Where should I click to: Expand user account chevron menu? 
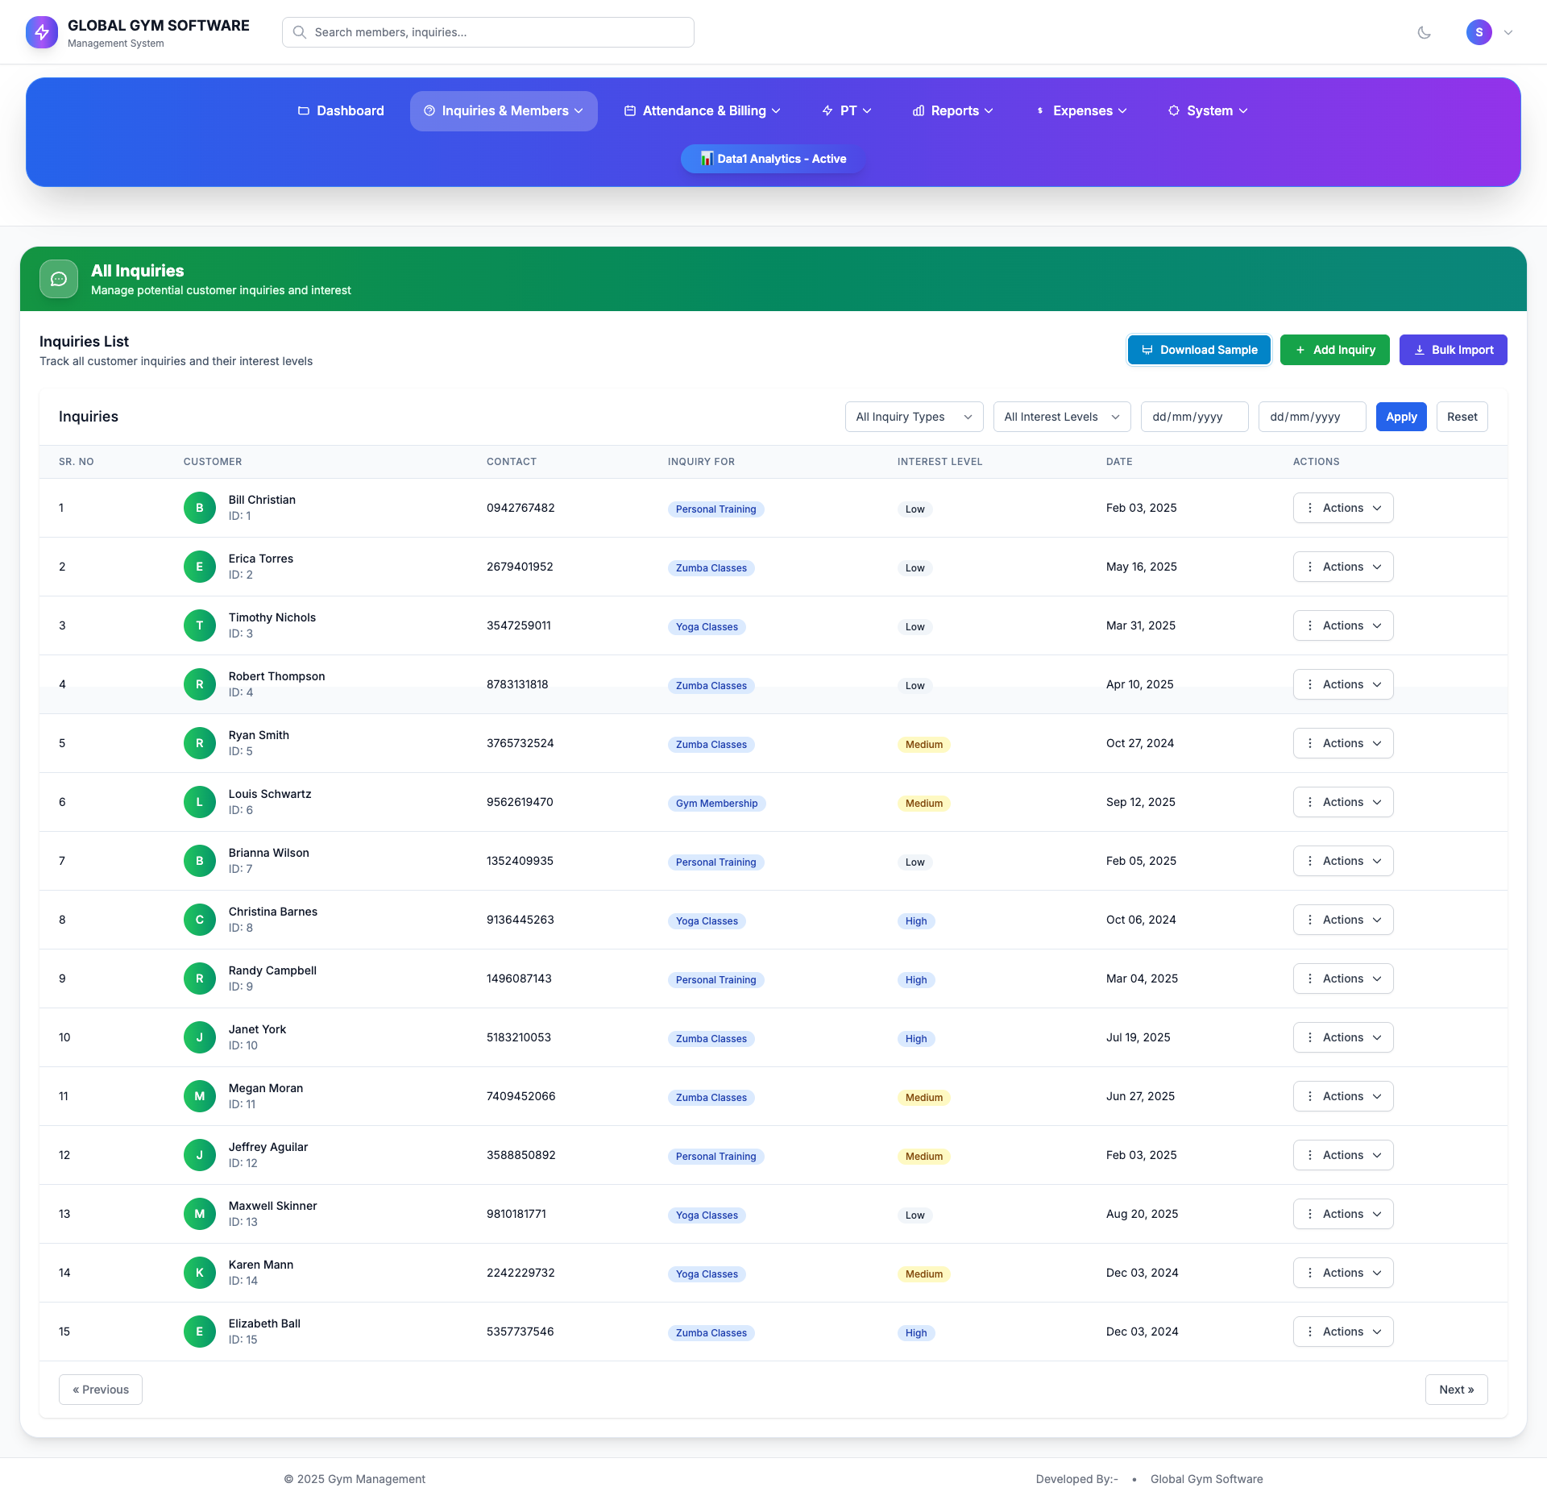(x=1508, y=32)
